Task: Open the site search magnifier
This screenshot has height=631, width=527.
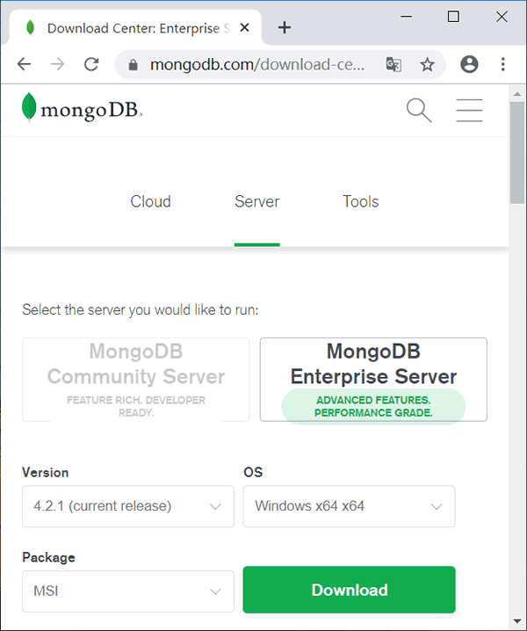Action: point(419,110)
